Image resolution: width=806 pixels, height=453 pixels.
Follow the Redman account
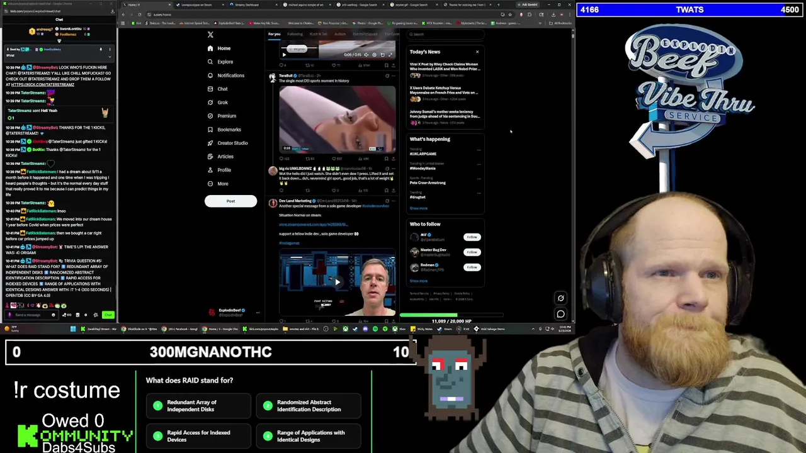click(x=472, y=267)
